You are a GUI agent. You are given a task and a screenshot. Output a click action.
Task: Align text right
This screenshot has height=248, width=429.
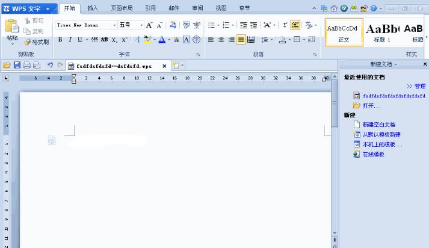(x=231, y=40)
